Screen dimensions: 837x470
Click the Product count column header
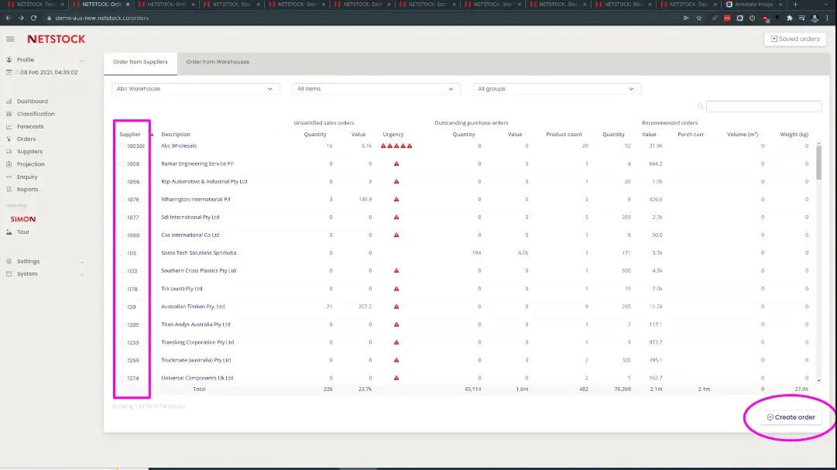tap(564, 134)
